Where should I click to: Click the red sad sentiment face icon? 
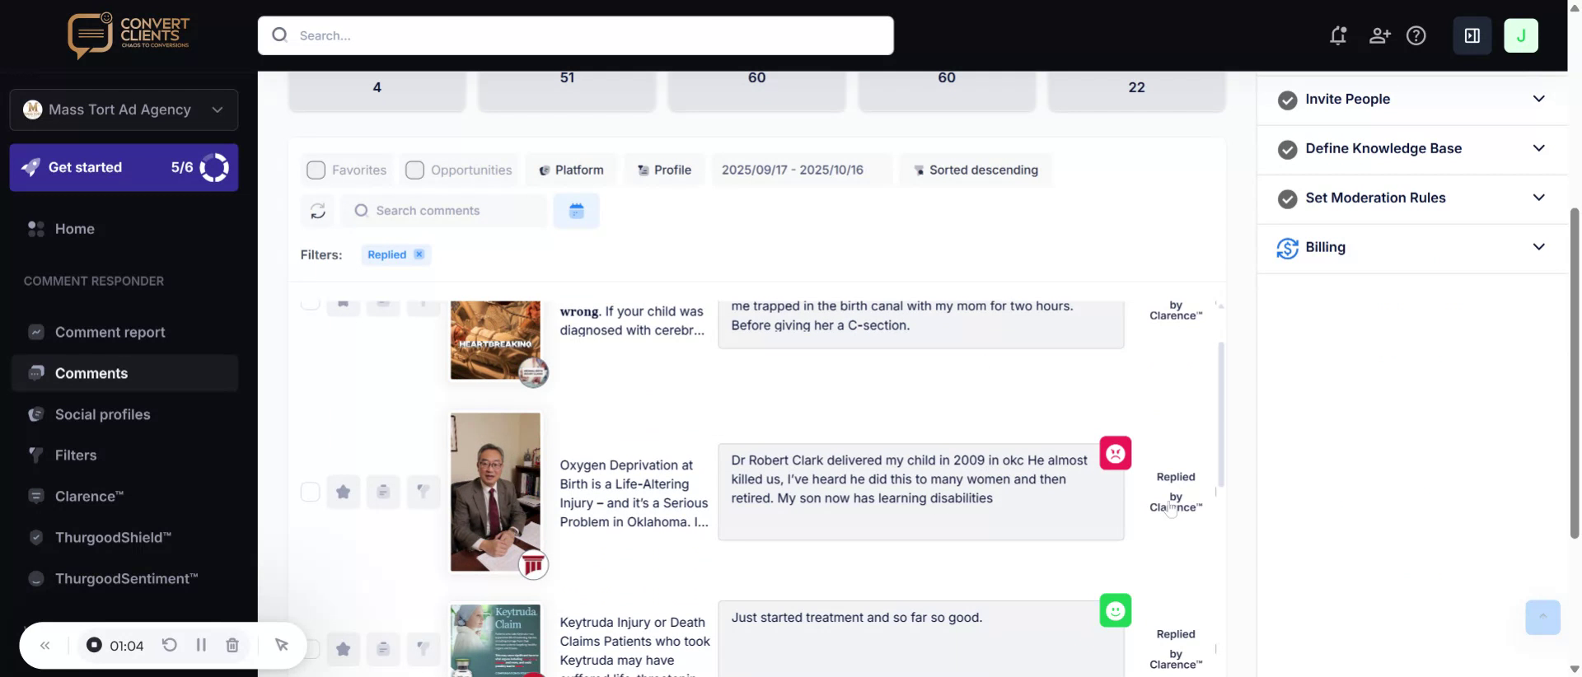(1116, 453)
